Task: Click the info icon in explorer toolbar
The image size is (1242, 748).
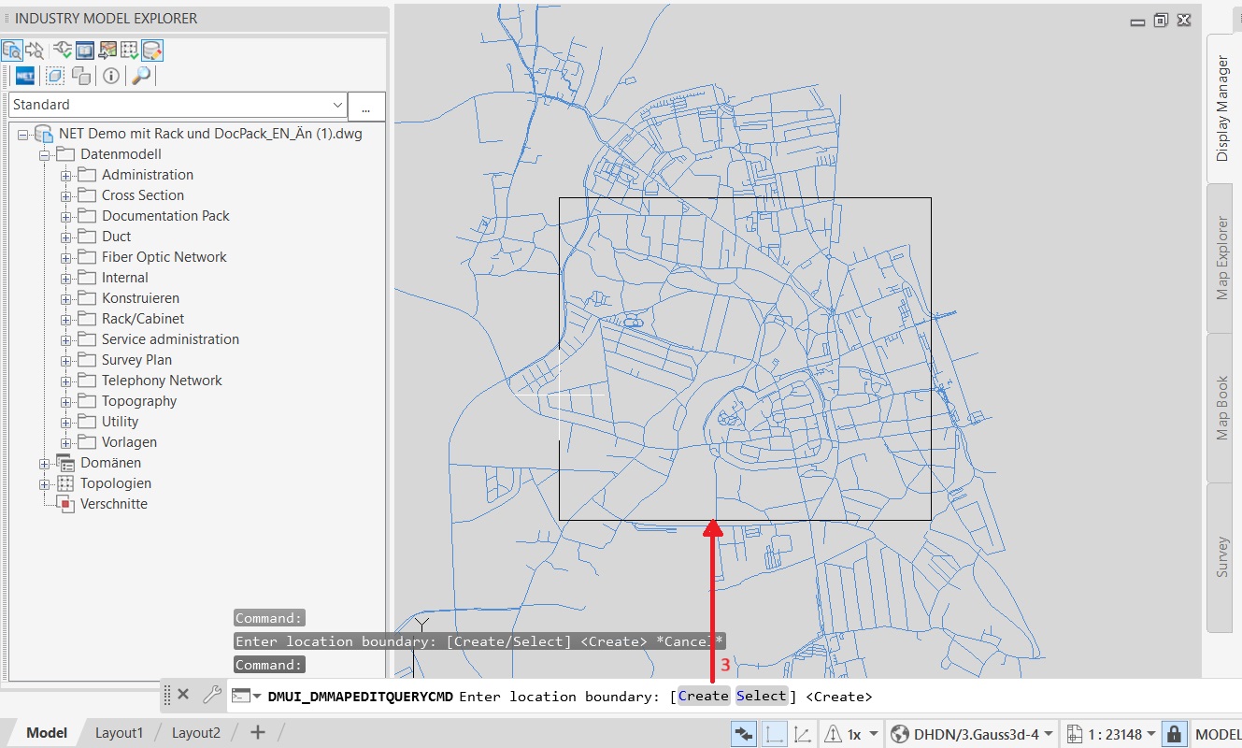Action: 111,76
